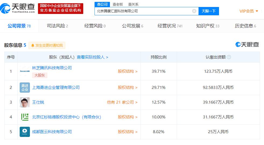Click the 123.75万人民币 amount cell

click(218, 71)
